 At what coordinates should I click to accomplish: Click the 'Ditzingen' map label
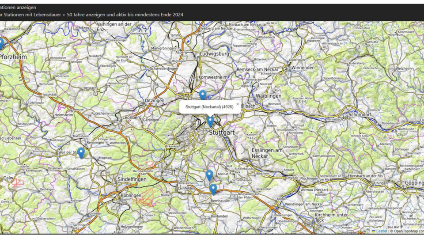click(155, 101)
